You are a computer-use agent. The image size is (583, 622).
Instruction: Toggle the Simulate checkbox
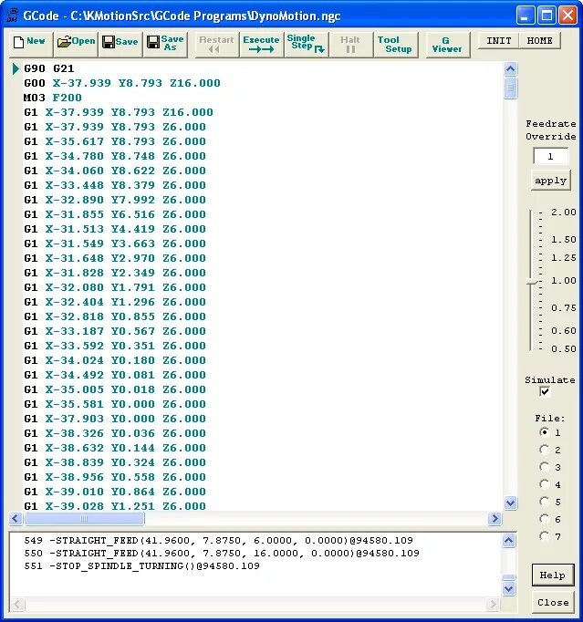click(x=545, y=392)
